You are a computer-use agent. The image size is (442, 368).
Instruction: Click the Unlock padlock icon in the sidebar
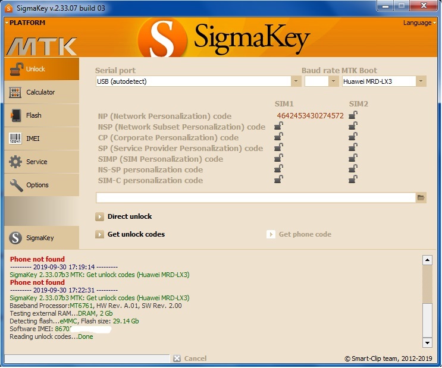click(x=16, y=69)
